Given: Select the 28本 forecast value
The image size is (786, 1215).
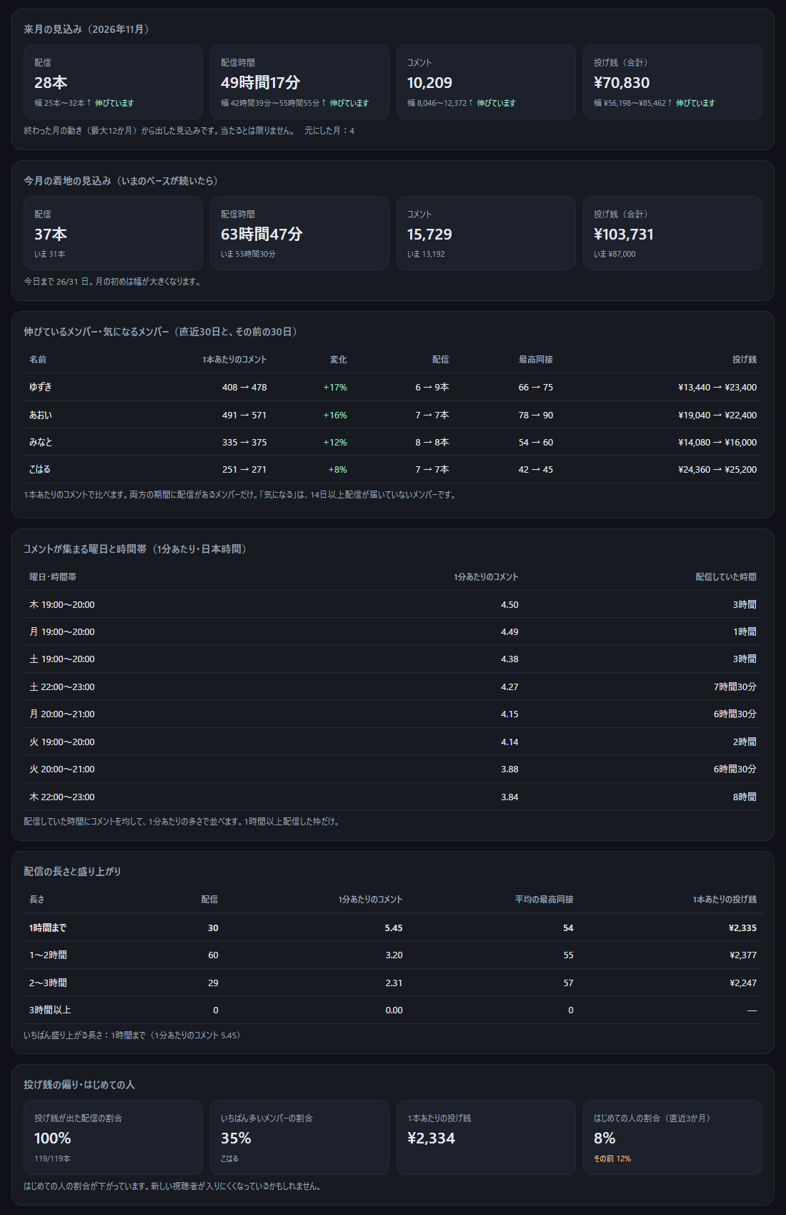Looking at the screenshot, I should pos(51,83).
